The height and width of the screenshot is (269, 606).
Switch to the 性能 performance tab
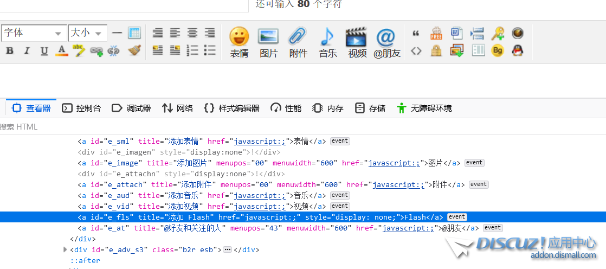[286, 108]
